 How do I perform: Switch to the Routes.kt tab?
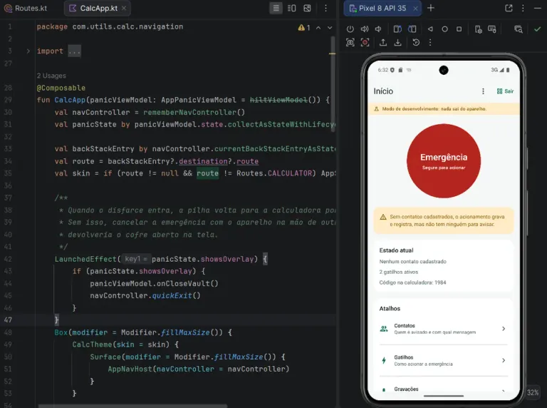pyautogui.click(x=26, y=8)
